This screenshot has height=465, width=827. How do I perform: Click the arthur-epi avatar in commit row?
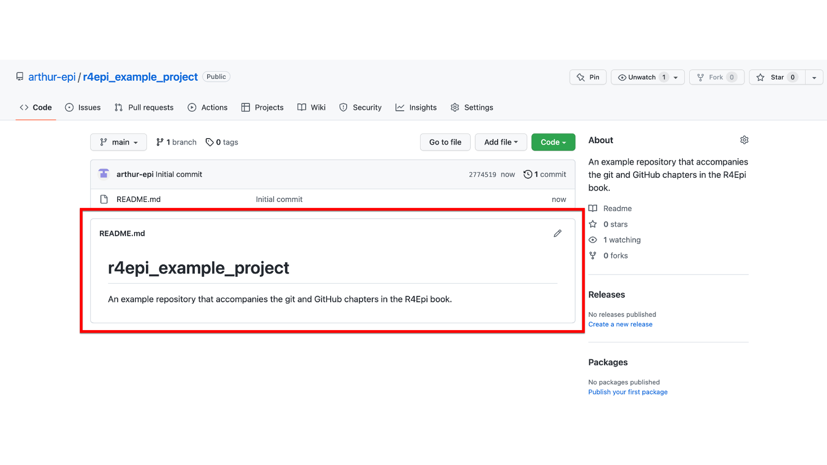104,174
